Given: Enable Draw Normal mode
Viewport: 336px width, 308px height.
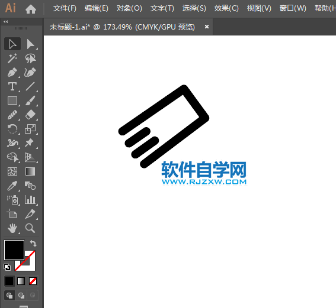Looking at the screenshot, I should pyautogui.click(x=9, y=296).
